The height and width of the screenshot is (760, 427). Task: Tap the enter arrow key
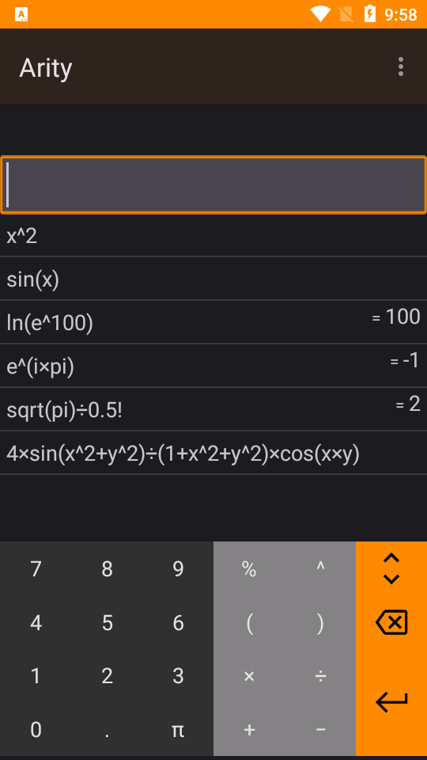pos(391,702)
